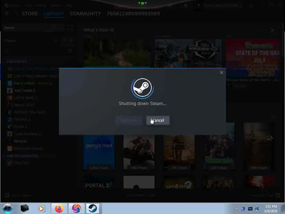Select PAYDAY 2 in favorites
The image size is (285, 214).
[x=22, y=120]
